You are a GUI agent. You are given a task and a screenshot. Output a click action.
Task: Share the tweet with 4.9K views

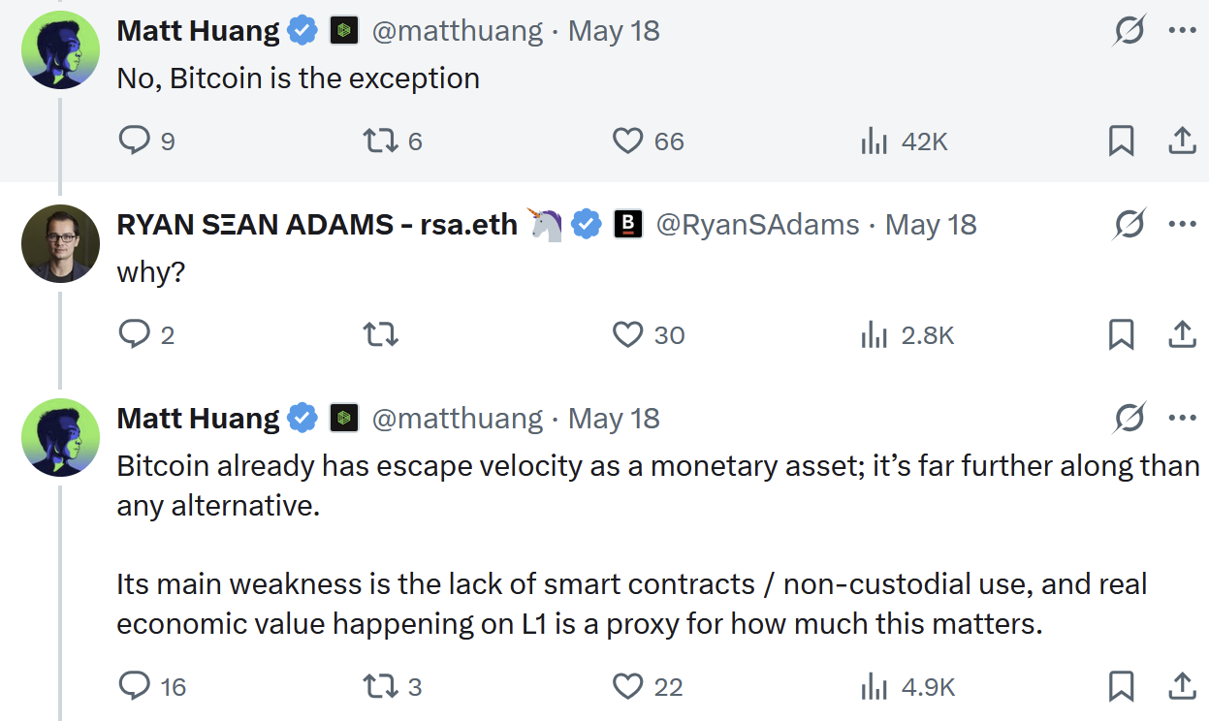pyautogui.click(x=1181, y=687)
